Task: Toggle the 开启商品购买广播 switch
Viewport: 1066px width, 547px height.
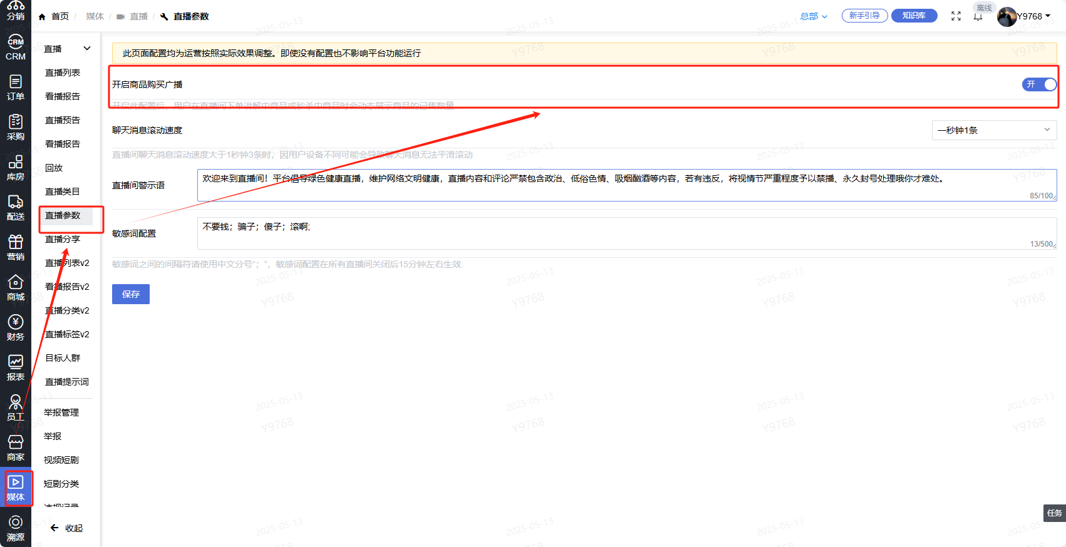Action: [x=1039, y=84]
